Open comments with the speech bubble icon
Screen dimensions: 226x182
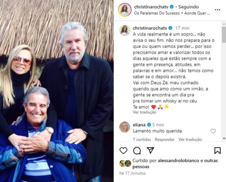coord(137,151)
